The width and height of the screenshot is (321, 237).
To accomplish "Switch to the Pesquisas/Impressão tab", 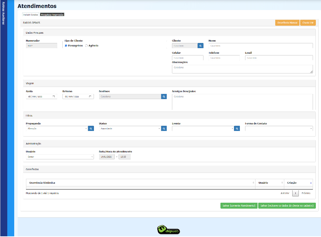I will 52,15.
